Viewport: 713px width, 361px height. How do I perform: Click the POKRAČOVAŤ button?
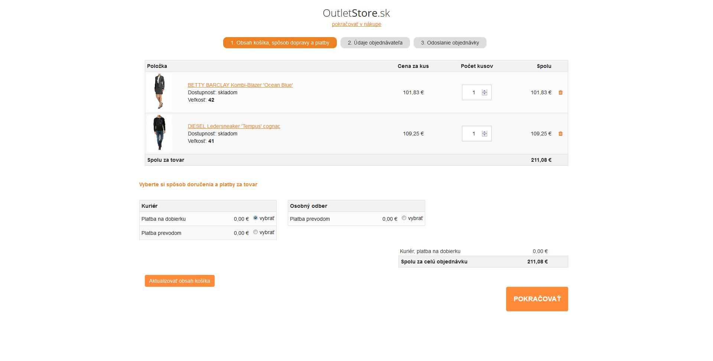pos(537,299)
